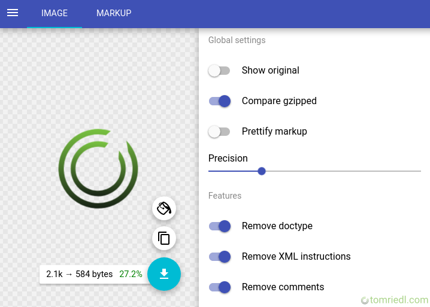Click the Prettify markup label text
Screen dimensions: 430x307
(274, 132)
